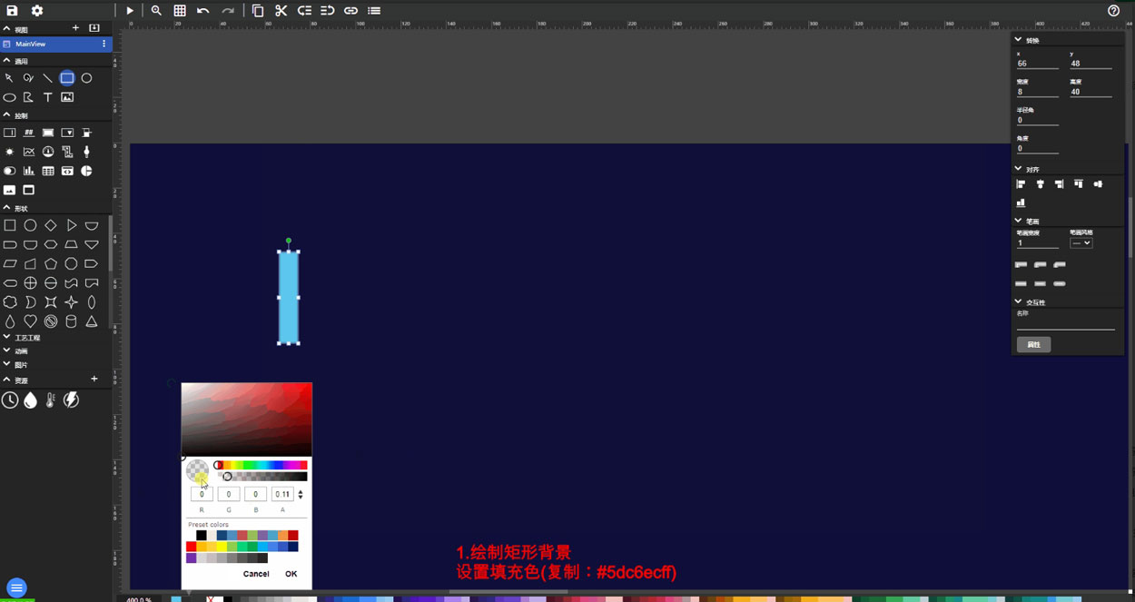The width and height of the screenshot is (1135, 602).
Task: Select the straight Line tool
Action: (48, 78)
